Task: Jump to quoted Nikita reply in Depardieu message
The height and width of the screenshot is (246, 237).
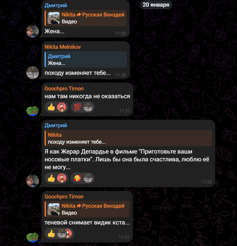Action: point(128,138)
